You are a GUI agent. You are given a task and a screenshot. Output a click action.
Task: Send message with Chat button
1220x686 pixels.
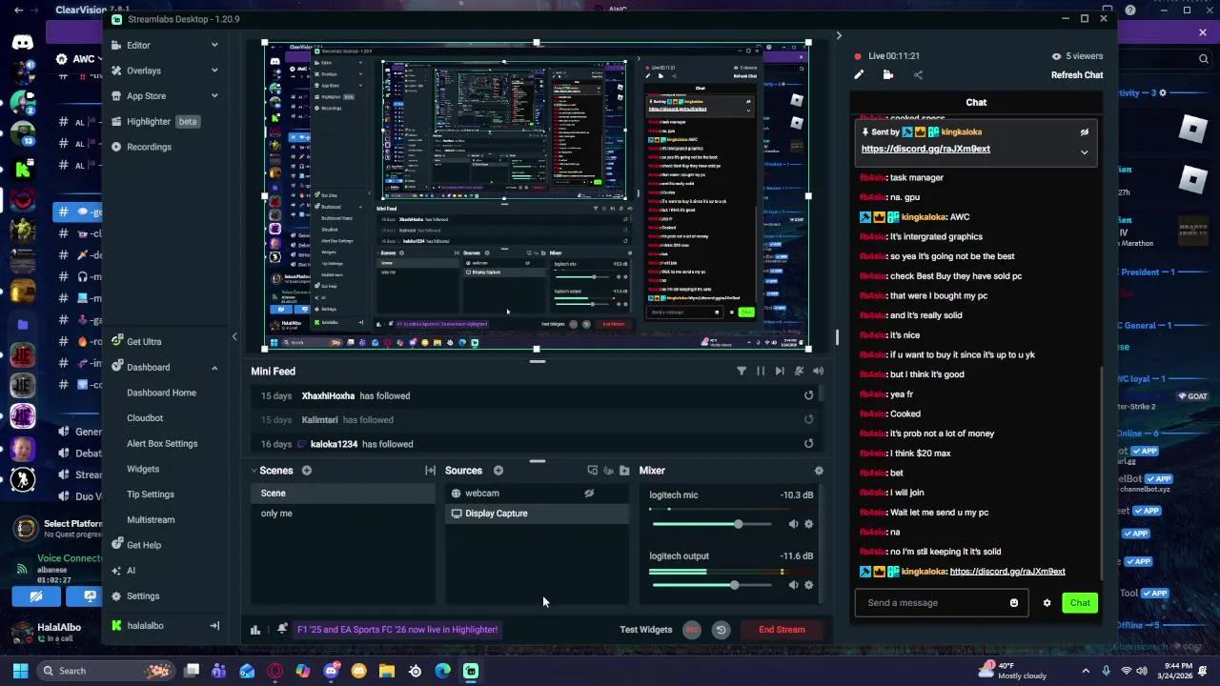coord(1080,603)
